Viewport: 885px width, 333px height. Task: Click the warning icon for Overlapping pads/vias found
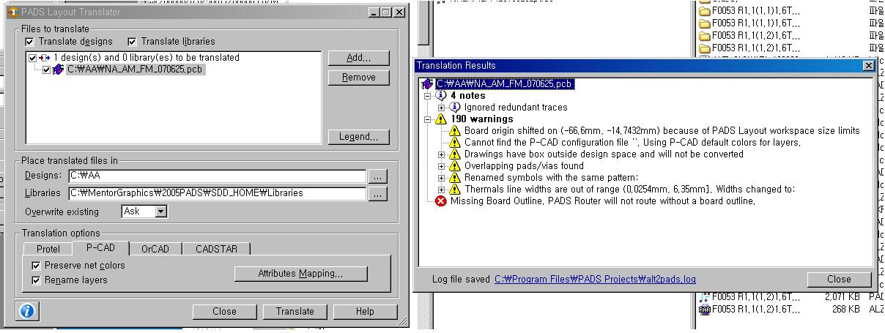tap(454, 166)
